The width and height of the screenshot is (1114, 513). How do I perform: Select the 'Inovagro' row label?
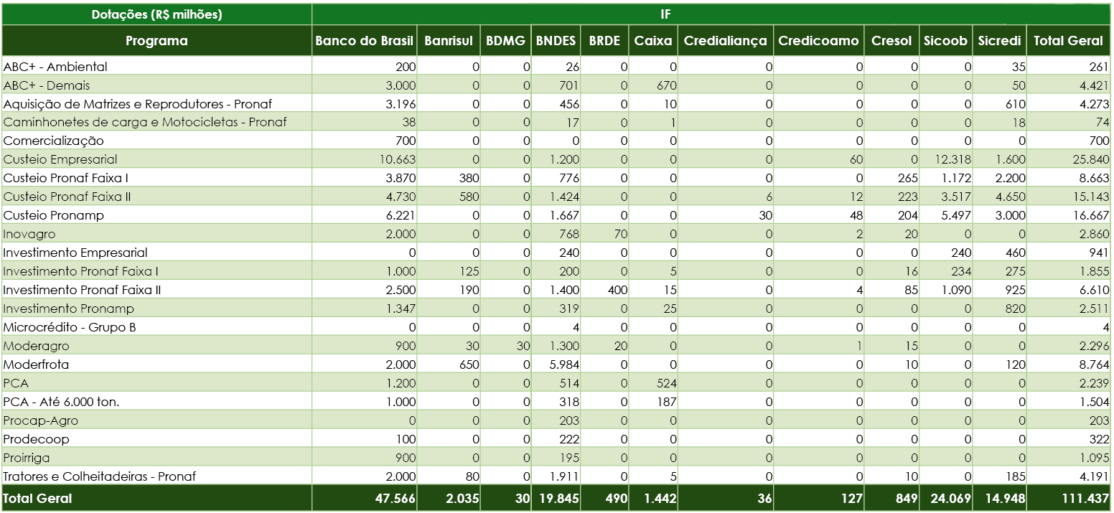[29, 234]
